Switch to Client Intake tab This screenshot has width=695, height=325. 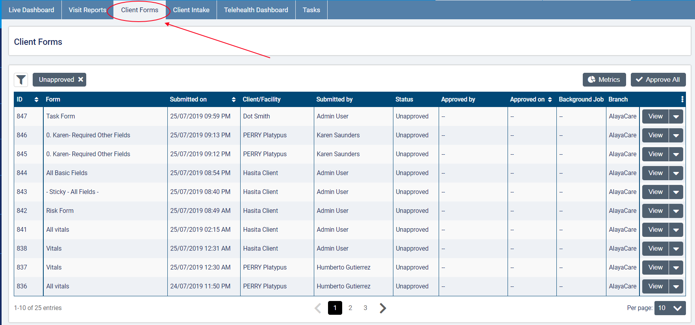tap(191, 10)
